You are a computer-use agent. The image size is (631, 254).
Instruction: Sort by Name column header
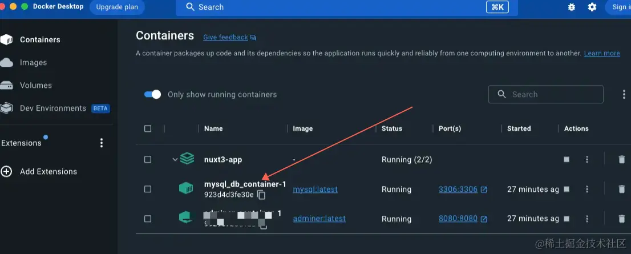(213, 128)
